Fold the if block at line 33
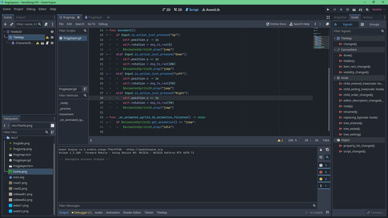 (x=107, y=122)
